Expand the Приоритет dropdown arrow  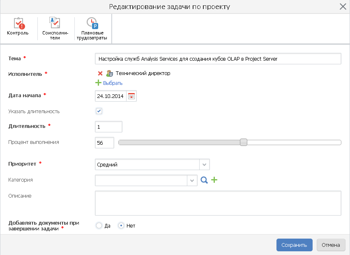click(205, 164)
